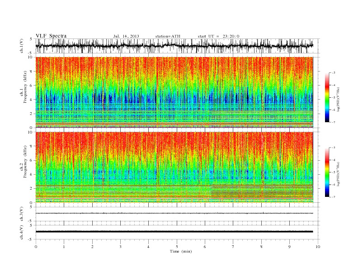Click the "10" time axis tick label
Viewport: 358px width, 277px height.
point(318,247)
